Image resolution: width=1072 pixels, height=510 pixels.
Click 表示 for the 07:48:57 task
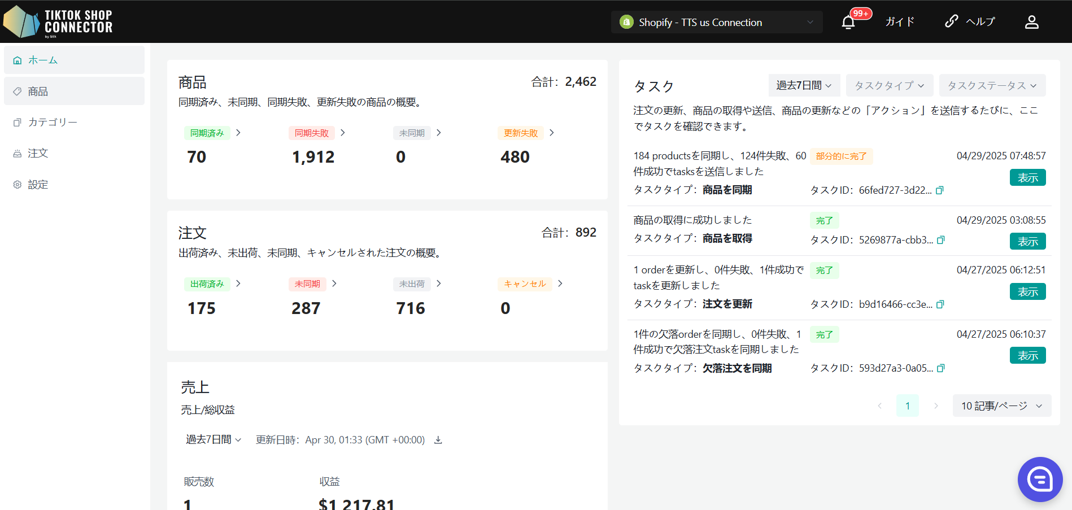[x=1028, y=177]
